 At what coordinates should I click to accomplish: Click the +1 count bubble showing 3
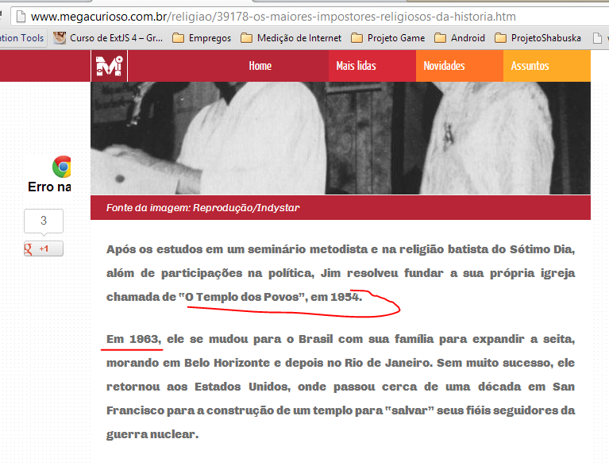pyautogui.click(x=43, y=221)
